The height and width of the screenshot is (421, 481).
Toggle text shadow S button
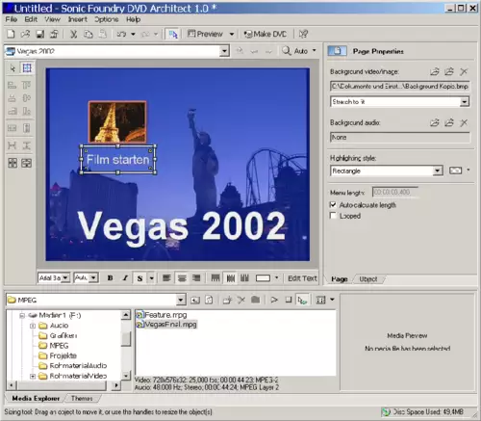[139, 278]
